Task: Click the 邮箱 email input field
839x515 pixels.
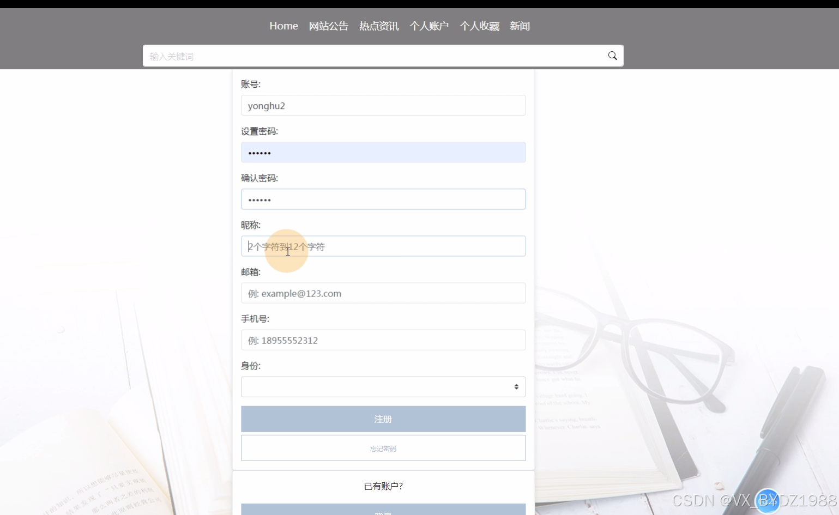Action: click(x=383, y=293)
